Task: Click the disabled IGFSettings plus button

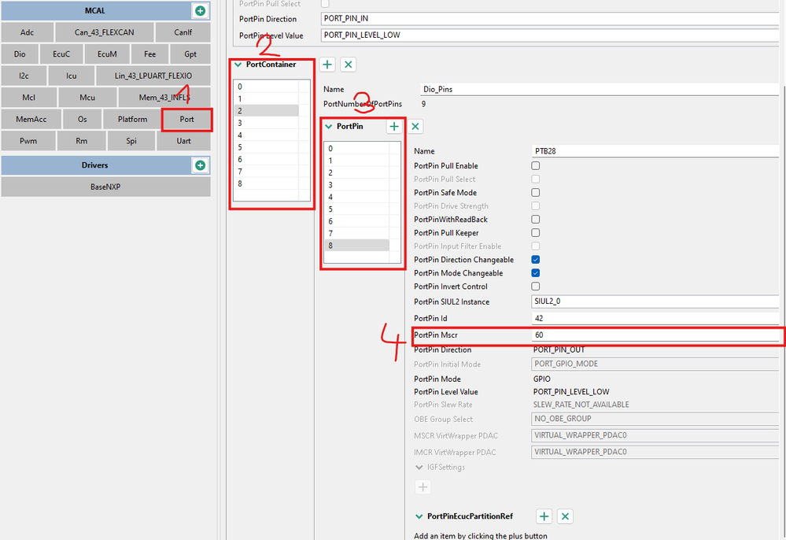Action: [423, 486]
